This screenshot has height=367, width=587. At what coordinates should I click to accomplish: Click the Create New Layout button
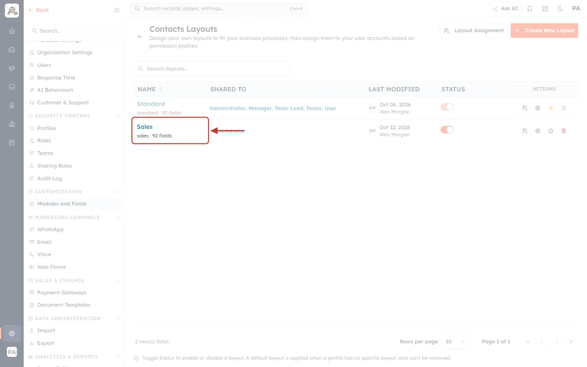pos(544,31)
